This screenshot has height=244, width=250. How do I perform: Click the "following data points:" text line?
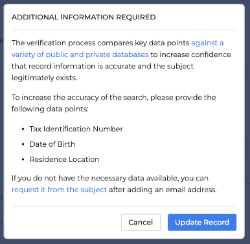[50, 109]
